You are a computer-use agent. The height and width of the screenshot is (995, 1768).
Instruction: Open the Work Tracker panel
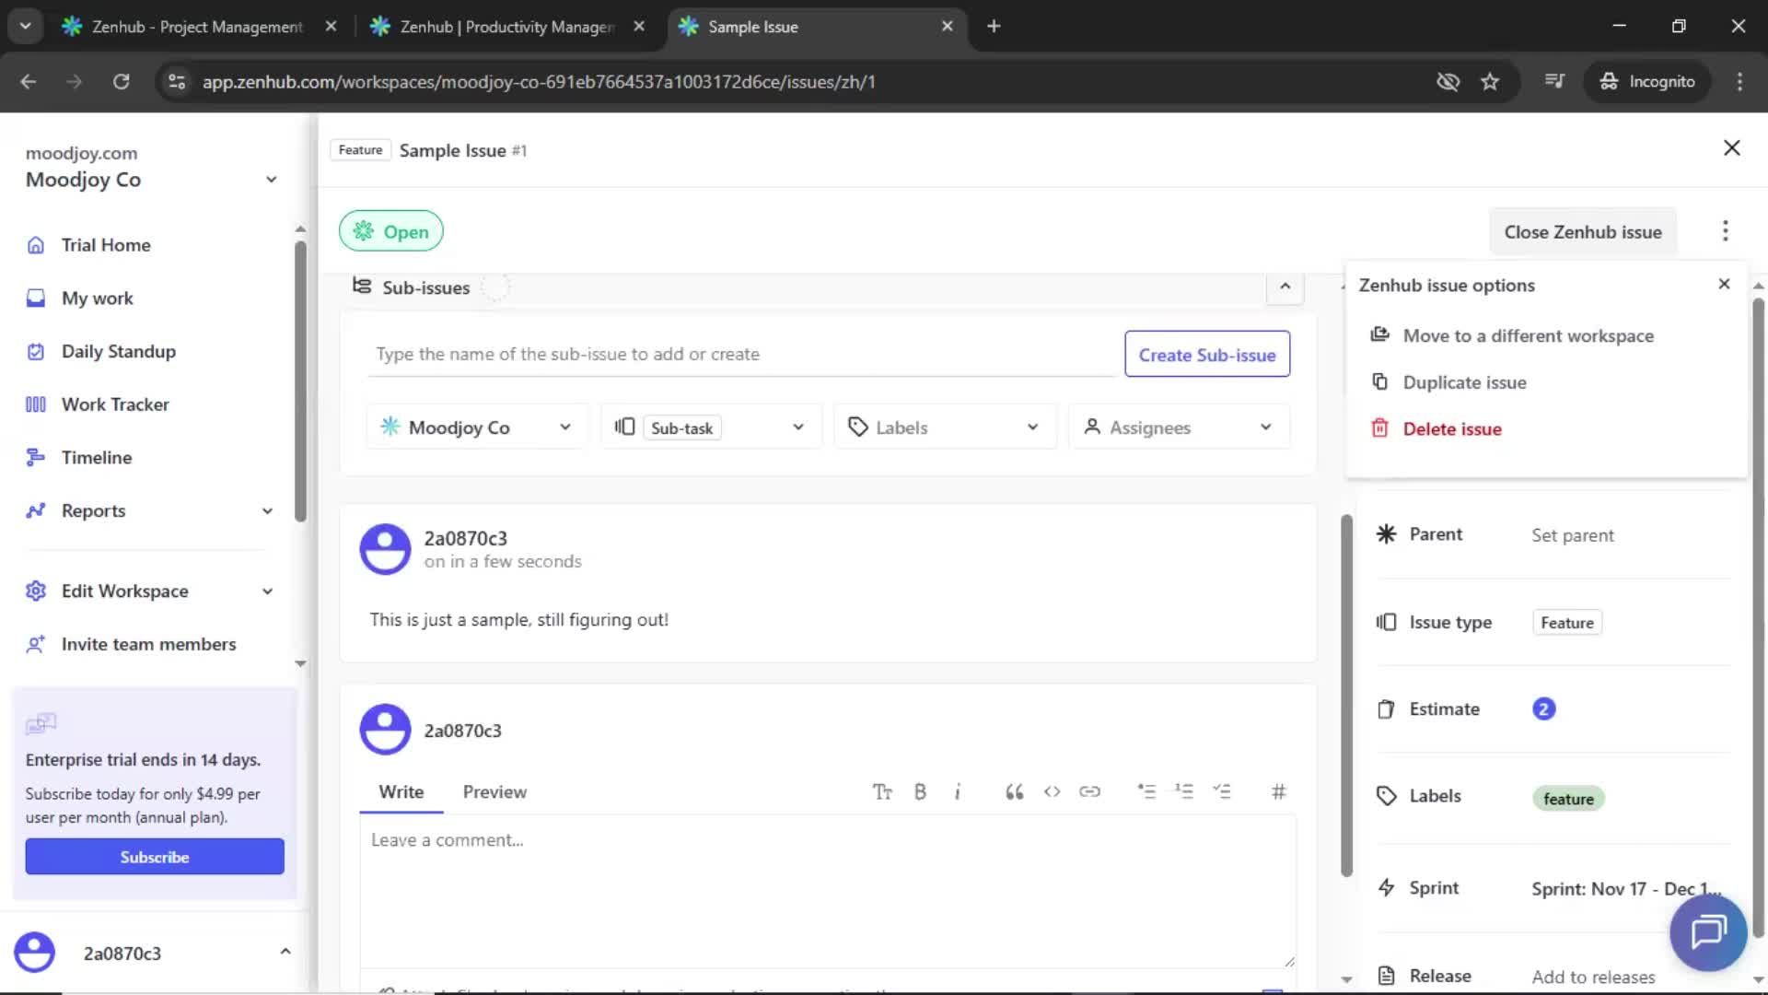tap(114, 404)
